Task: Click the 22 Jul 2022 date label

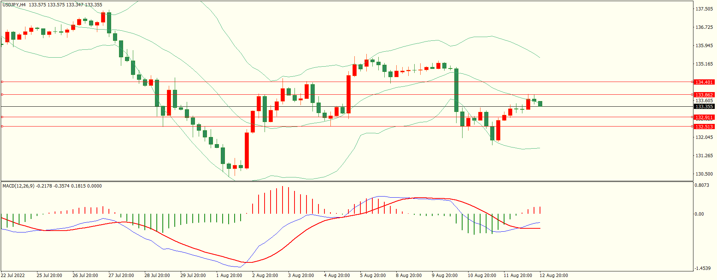Action: coord(13,275)
